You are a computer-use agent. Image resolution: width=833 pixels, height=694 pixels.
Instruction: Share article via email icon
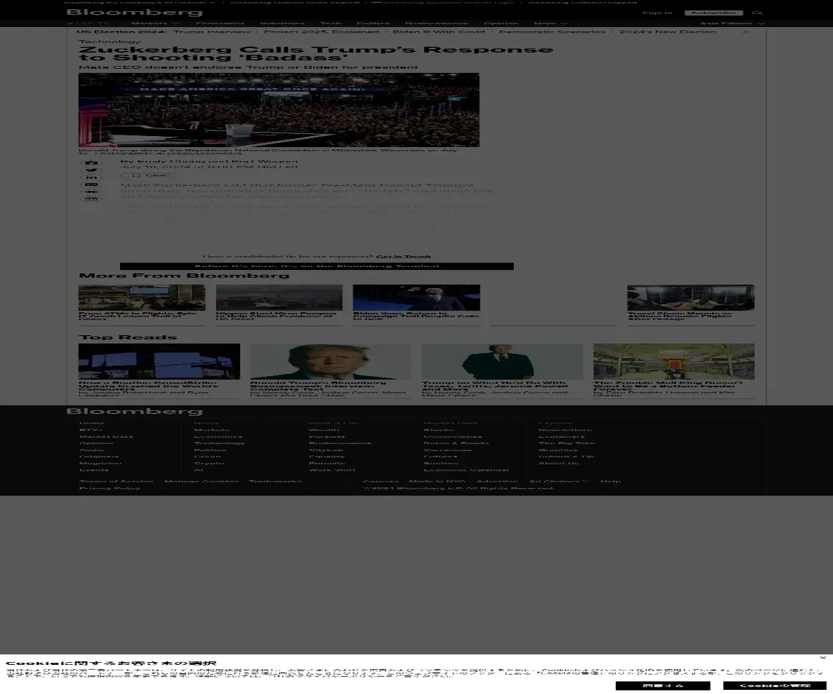(92, 185)
